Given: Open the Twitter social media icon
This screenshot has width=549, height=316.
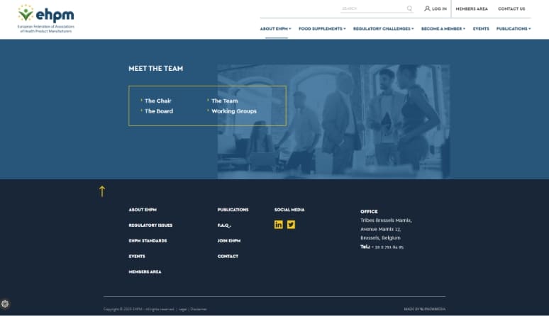Looking at the screenshot, I should [291, 225].
